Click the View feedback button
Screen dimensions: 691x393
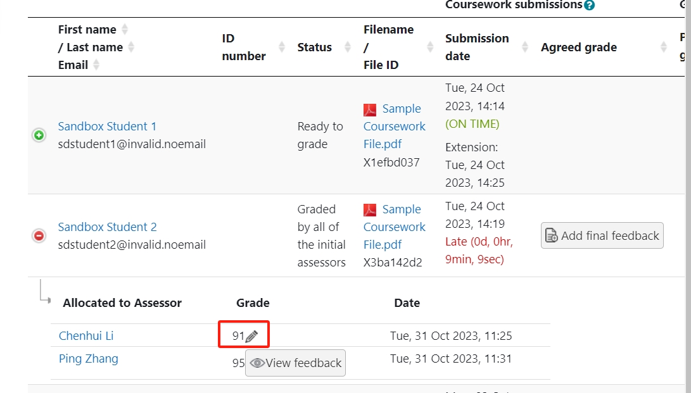coord(295,363)
